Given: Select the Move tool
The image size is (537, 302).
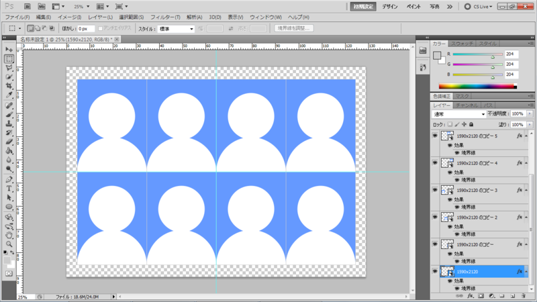Looking at the screenshot, I should pos(9,50).
